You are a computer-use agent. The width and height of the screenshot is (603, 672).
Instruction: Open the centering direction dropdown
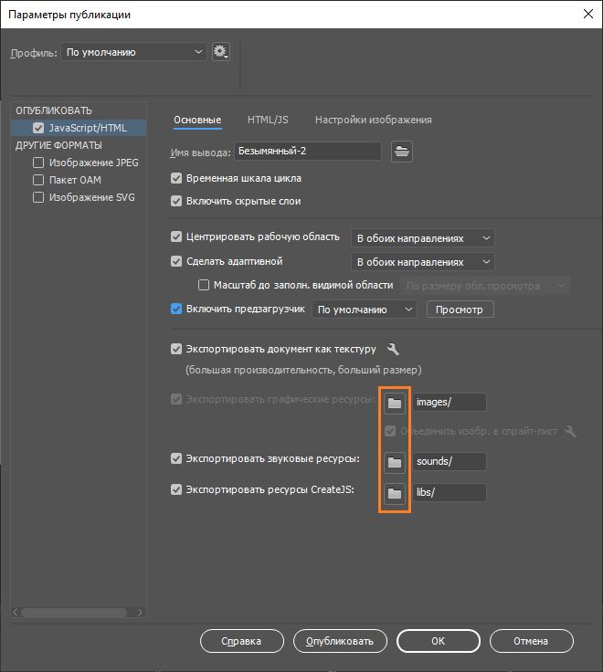tap(422, 238)
